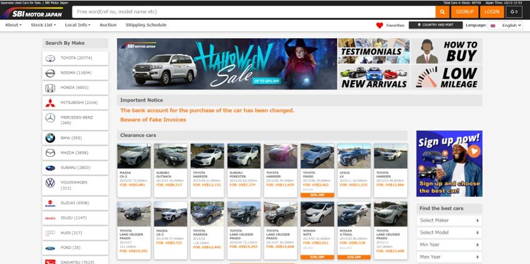Open the Stock List menu
530x264 pixels.
[x=43, y=25]
